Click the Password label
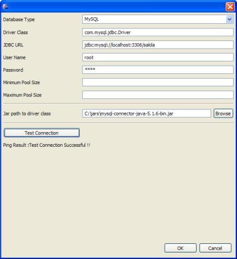Viewport: 237px width, 259px height. [x=13, y=70]
